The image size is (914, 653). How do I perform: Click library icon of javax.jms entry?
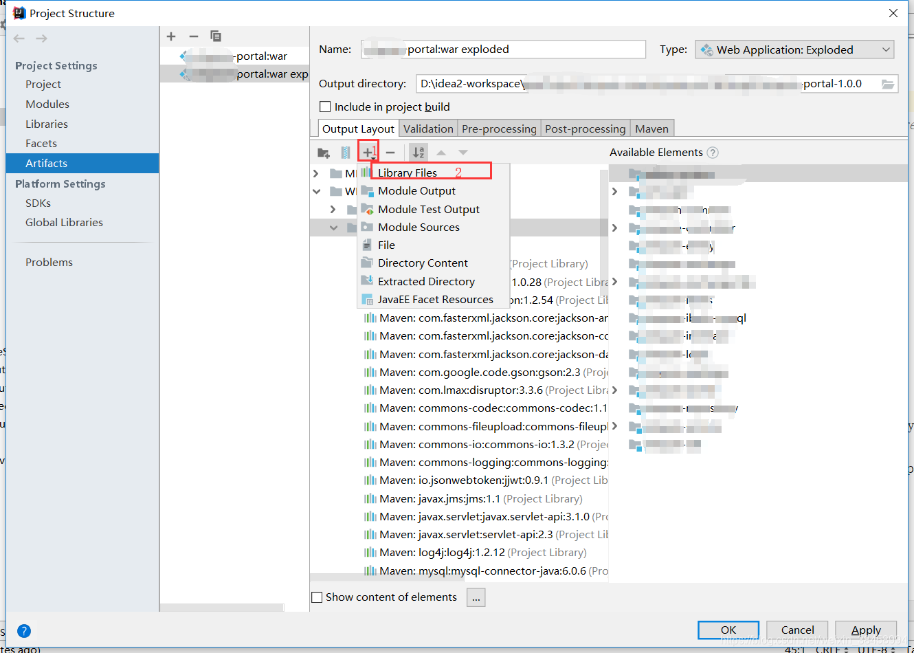pyautogui.click(x=370, y=498)
